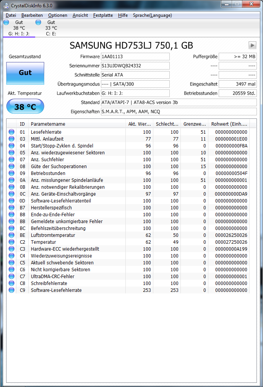The image size is (263, 387).
Task: Click raw value 00000000A199
Action: (x=231, y=249)
